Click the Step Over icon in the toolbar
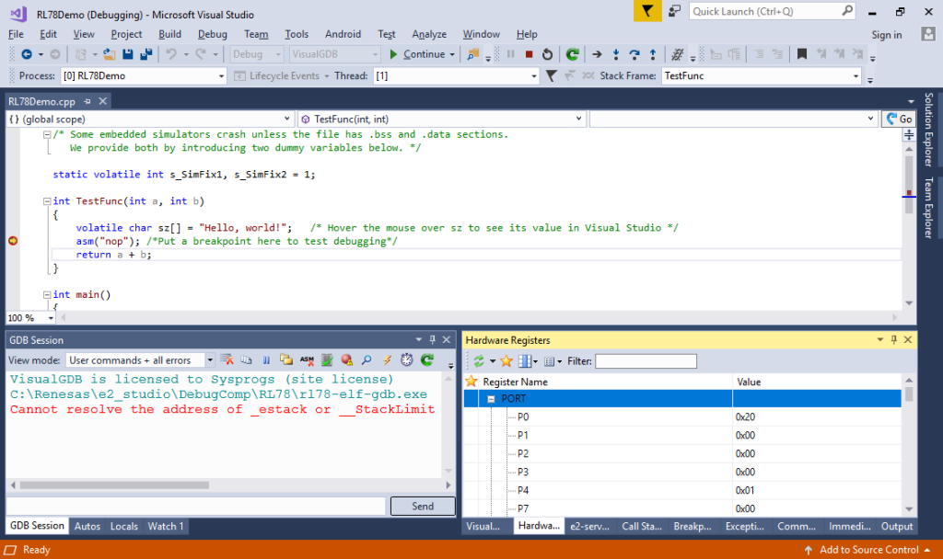The height and width of the screenshot is (559, 943). pyautogui.click(x=635, y=55)
